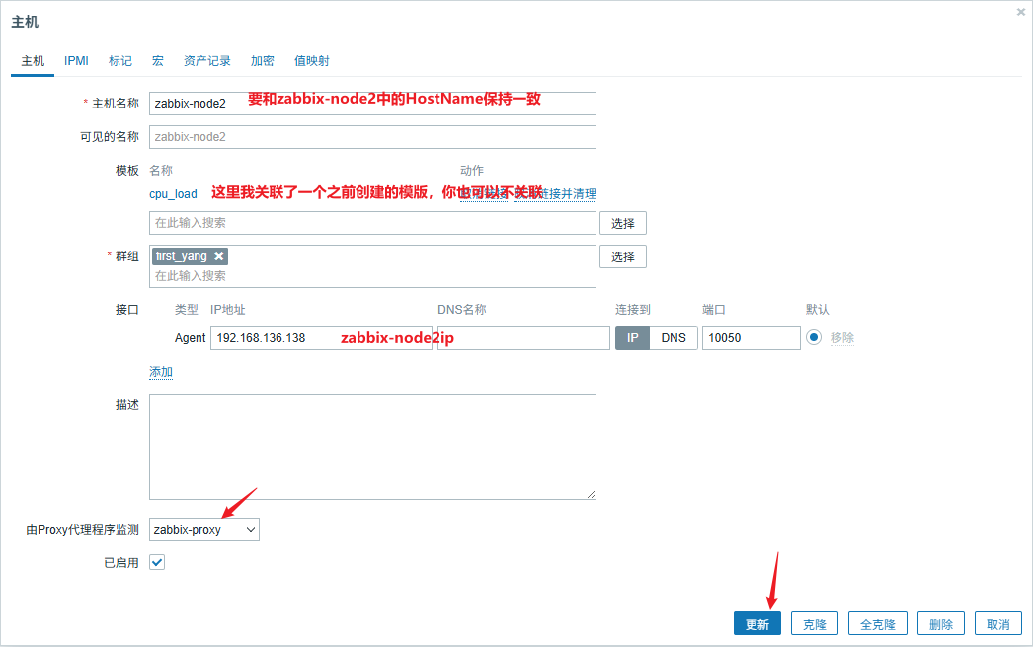This screenshot has width=1033, height=647.
Task: Open the cpu_load template link
Action: 173,194
